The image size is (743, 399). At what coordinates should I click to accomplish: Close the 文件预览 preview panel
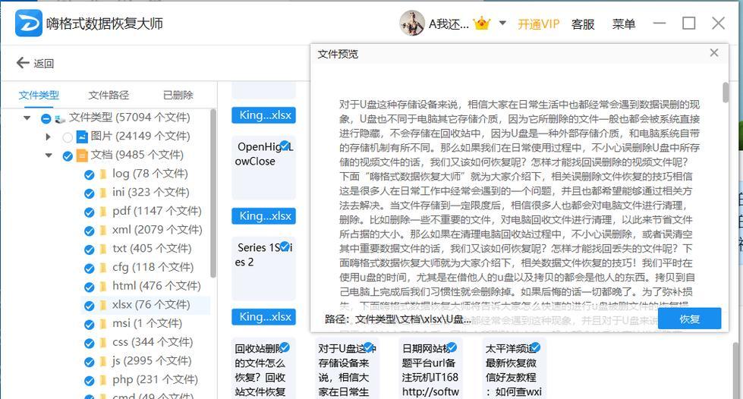pos(714,52)
